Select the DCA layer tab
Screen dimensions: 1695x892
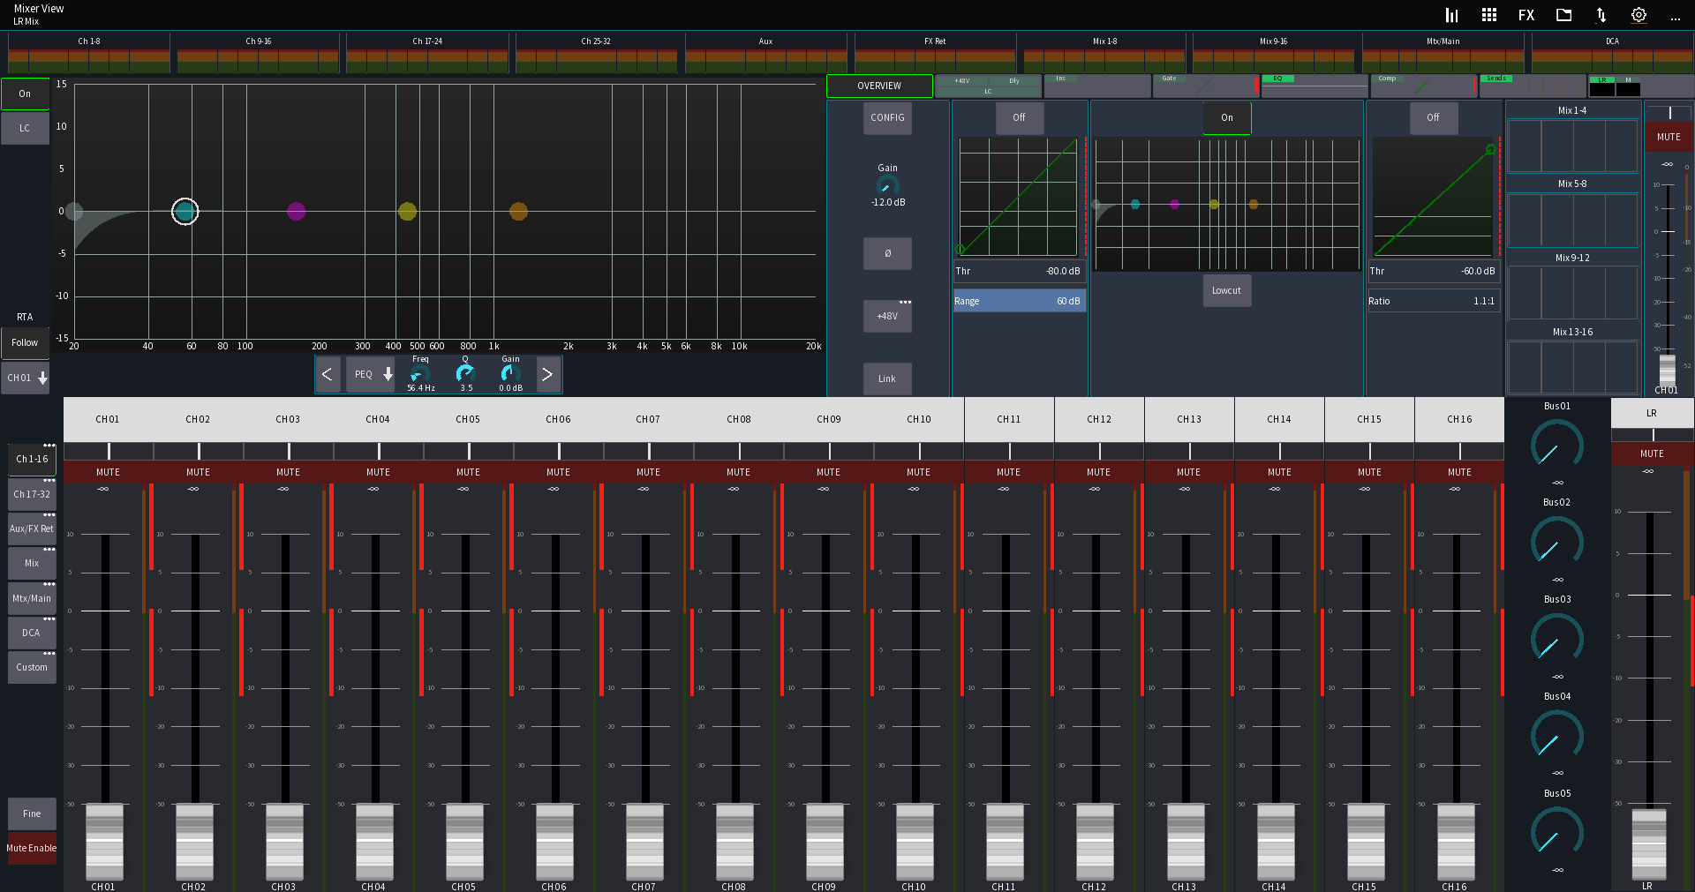click(x=31, y=633)
